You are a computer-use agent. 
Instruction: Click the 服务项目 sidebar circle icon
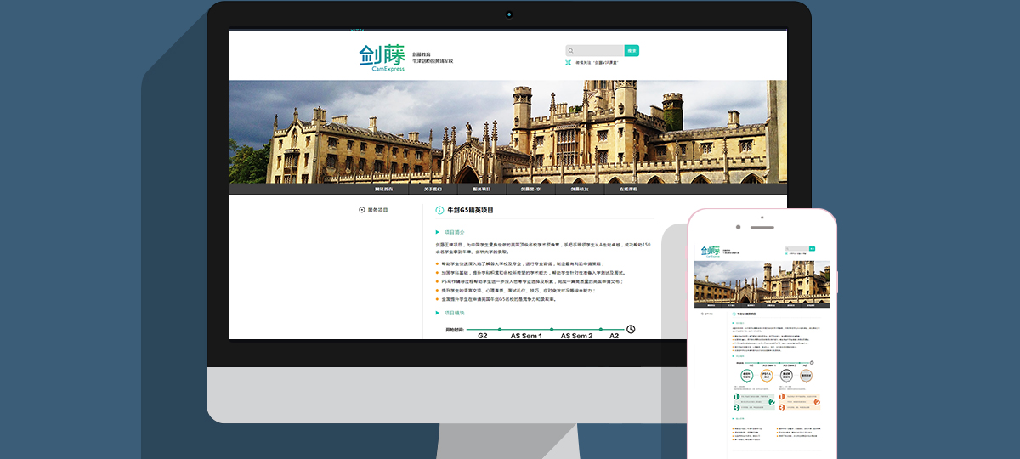[362, 210]
